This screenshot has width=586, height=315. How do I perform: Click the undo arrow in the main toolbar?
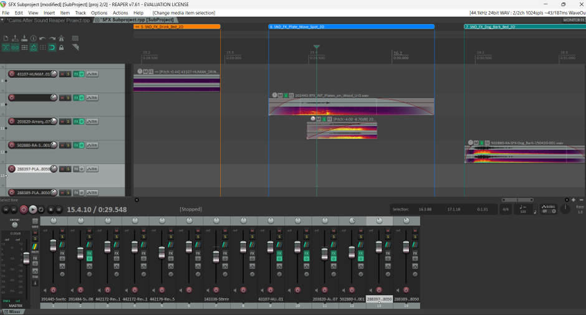pos(42,39)
